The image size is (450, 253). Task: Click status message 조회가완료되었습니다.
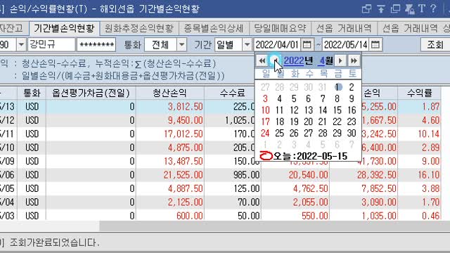(55, 242)
